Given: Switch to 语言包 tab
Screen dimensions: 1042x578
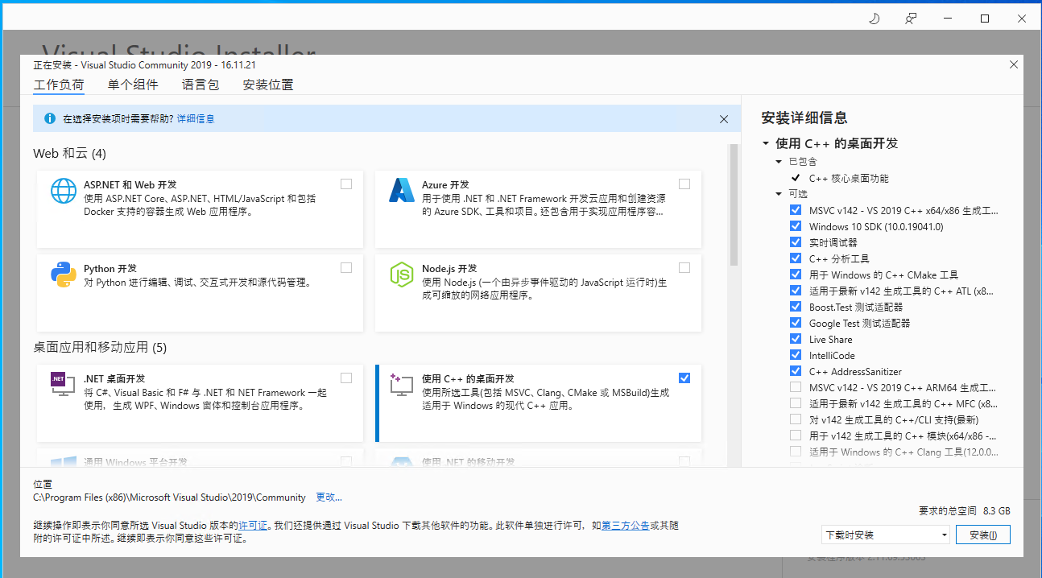Looking at the screenshot, I should pyautogui.click(x=201, y=85).
